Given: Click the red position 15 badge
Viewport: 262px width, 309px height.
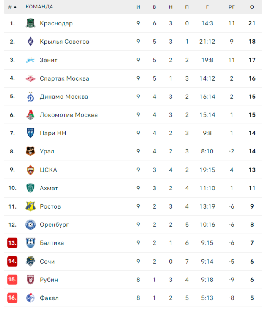Looking at the screenshot, I should tap(12, 279).
